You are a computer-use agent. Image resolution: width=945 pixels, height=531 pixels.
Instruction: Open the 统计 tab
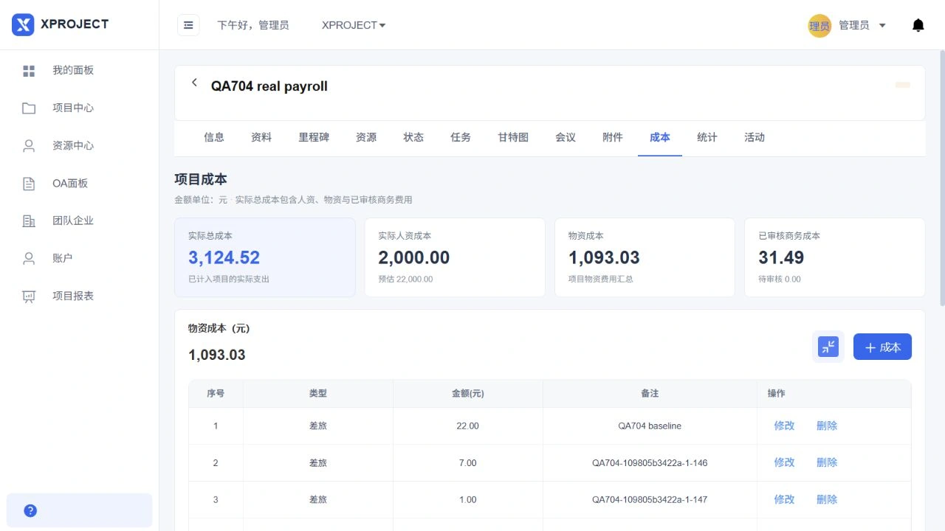(707, 137)
